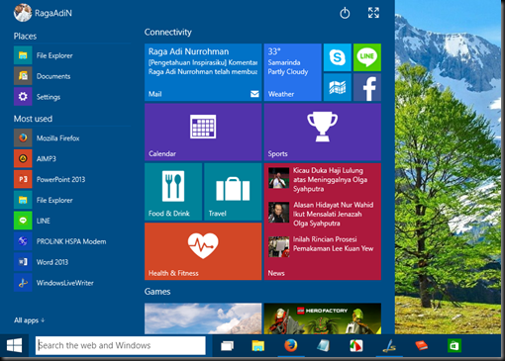Open the sky landscape game tile
Viewport: 505px width, 361px height.
click(203, 318)
